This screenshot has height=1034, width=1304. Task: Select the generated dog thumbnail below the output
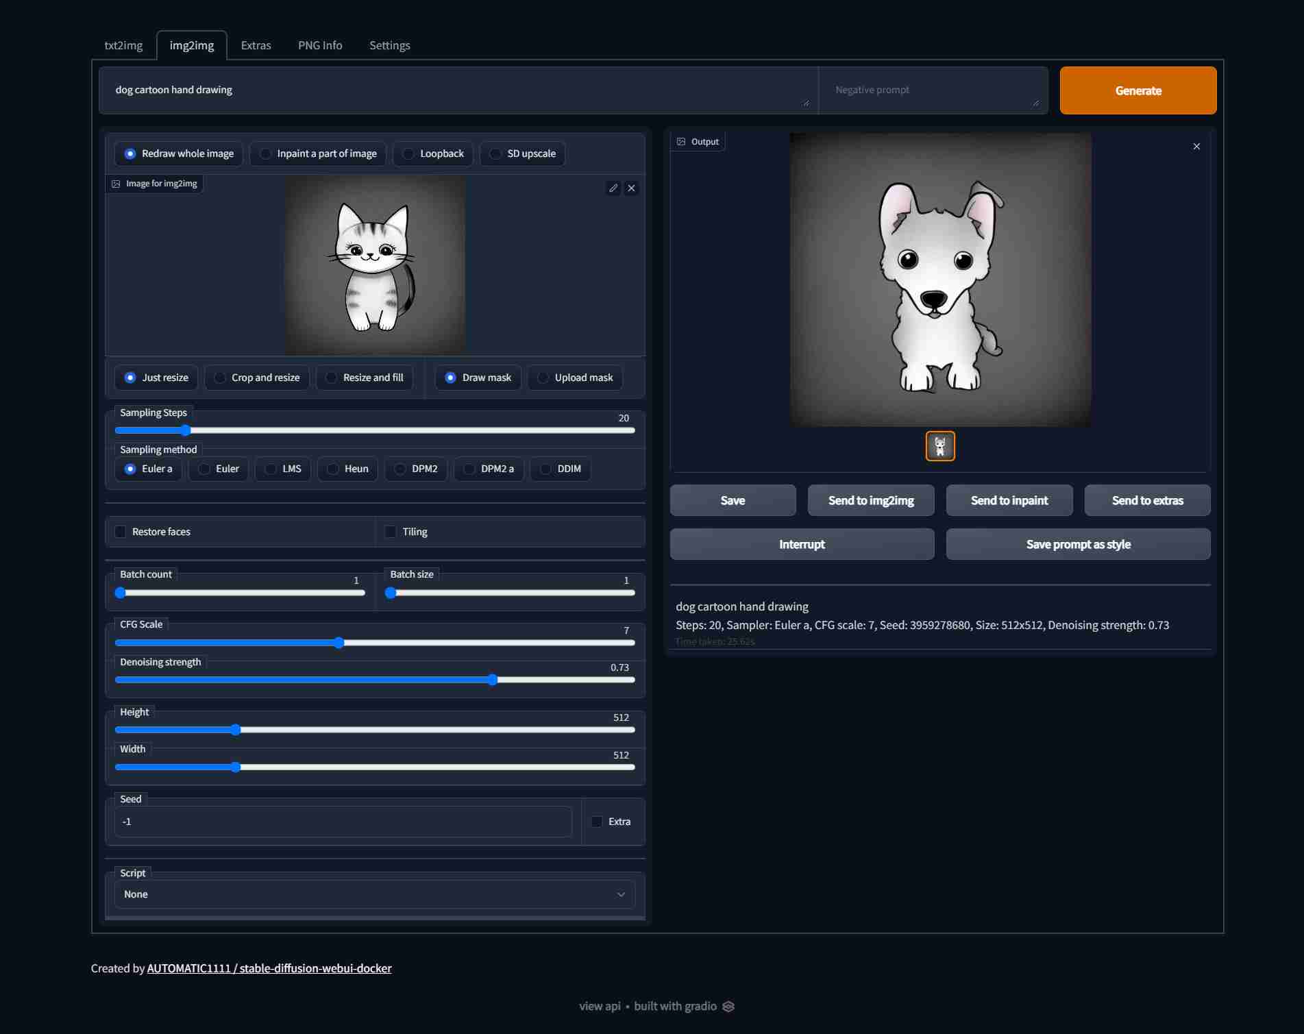coord(939,446)
